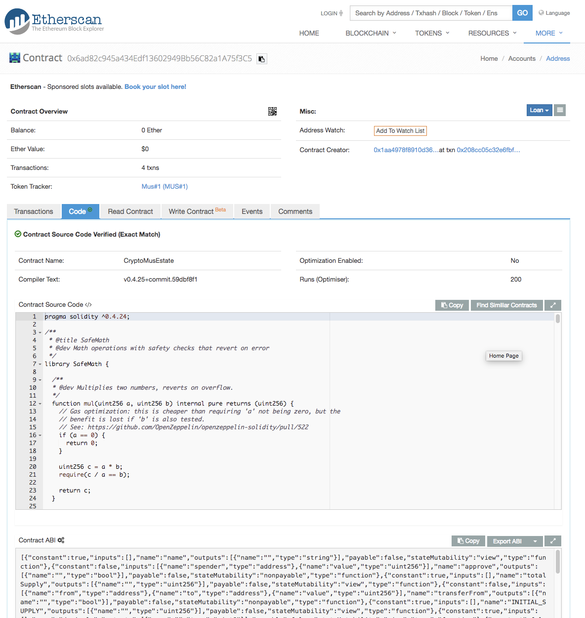
Task: Copy the contract source code
Action: coord(452,305)
